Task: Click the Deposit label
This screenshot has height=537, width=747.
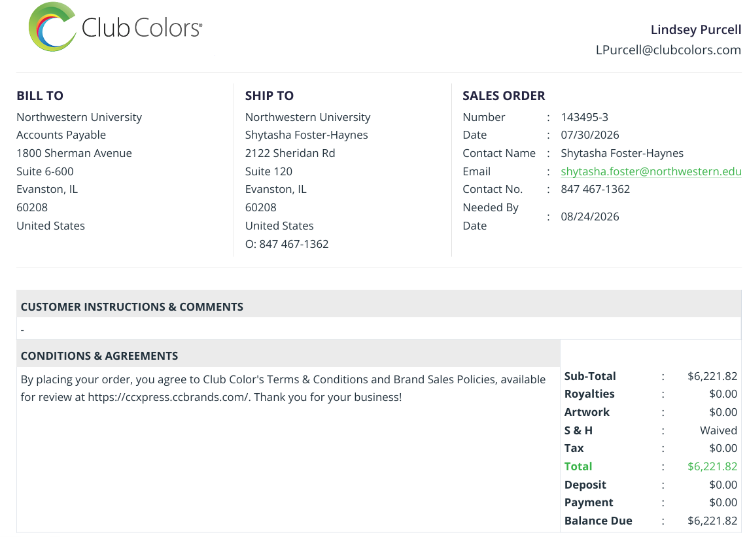Action: 585,485
